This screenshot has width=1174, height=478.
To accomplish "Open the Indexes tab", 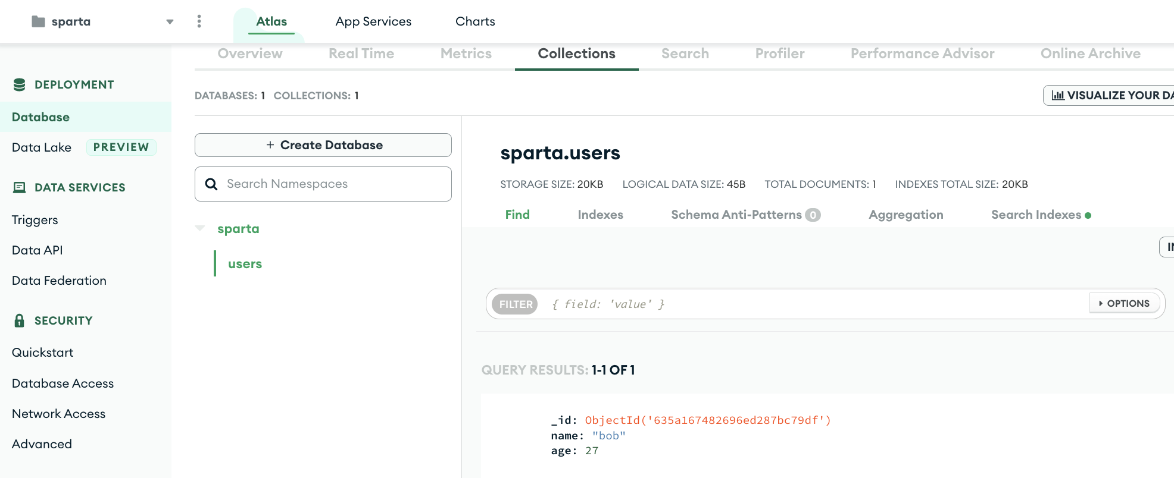I will pyautogui.click(x=600, y=215).
